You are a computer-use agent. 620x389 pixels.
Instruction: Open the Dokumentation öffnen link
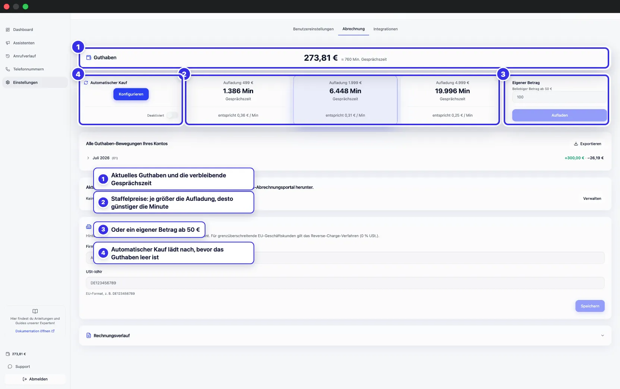click(35, 331)
